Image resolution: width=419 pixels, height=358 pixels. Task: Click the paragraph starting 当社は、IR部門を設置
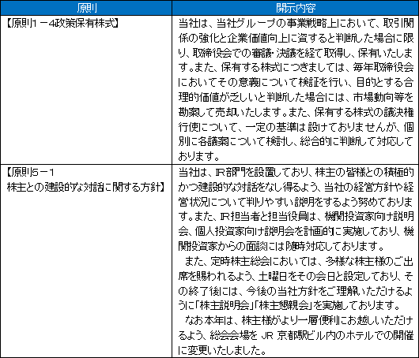(296, 209)
